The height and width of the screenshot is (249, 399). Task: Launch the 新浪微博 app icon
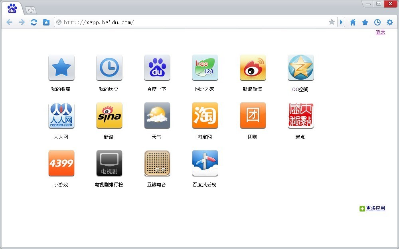253,68
